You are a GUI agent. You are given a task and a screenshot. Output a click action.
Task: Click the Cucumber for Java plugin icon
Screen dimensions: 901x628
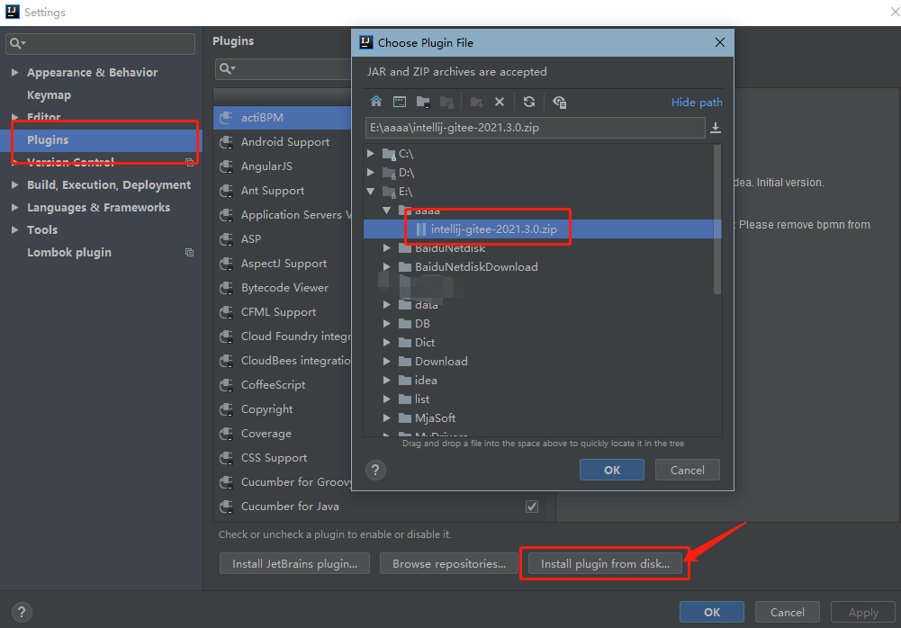click(x=227, y=507)
